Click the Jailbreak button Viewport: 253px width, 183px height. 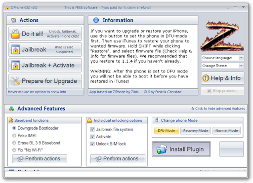pyautogui.click(x=45, y=49)
